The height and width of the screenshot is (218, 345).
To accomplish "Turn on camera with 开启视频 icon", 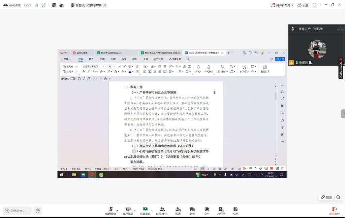I will click(128, 210).
